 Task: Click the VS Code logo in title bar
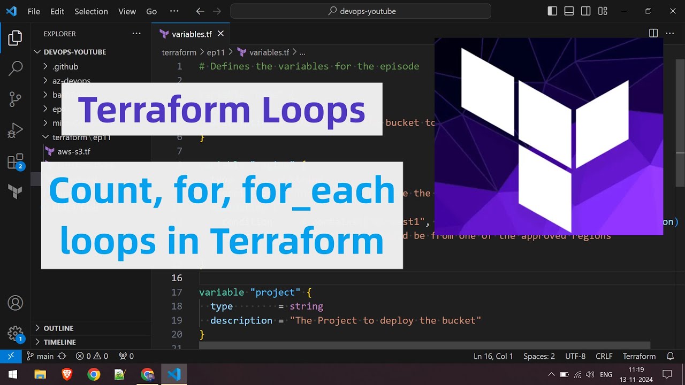coord(11,11)
